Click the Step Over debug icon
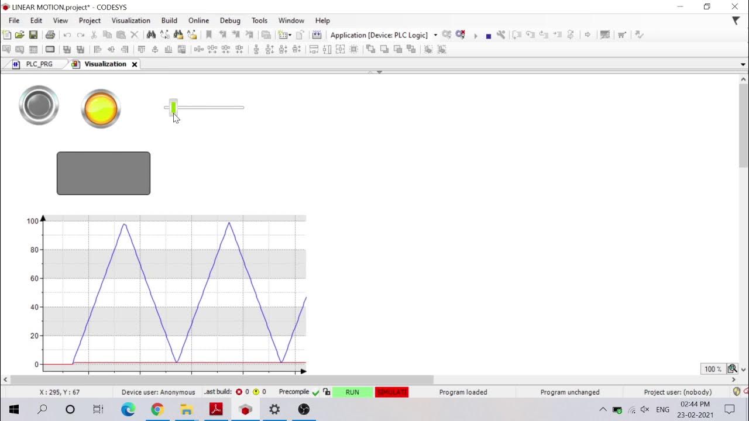Screen dimensions: 749x421 point(517,35)
